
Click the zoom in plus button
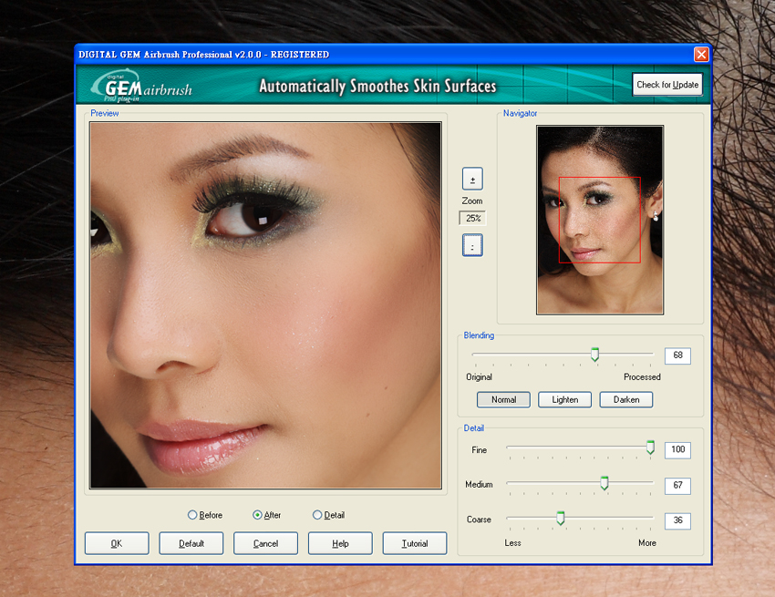[472, 179]
